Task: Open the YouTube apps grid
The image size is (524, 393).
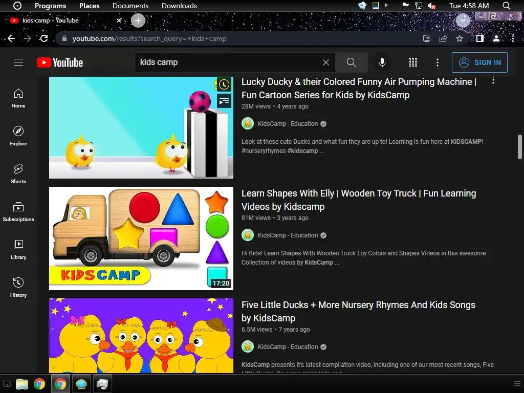Action: coord(413,62)
